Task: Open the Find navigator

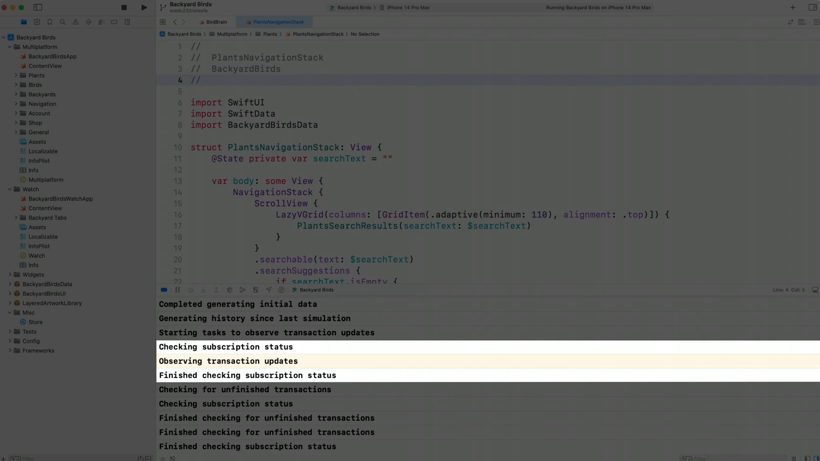Action: [x=63, y=22]
